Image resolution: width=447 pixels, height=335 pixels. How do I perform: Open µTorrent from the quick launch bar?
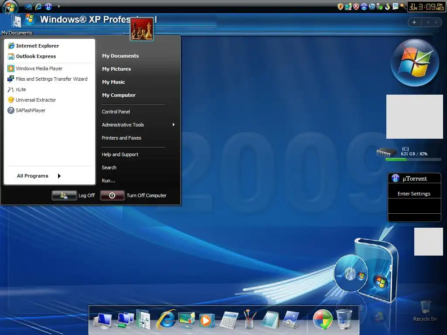[48, 6]
